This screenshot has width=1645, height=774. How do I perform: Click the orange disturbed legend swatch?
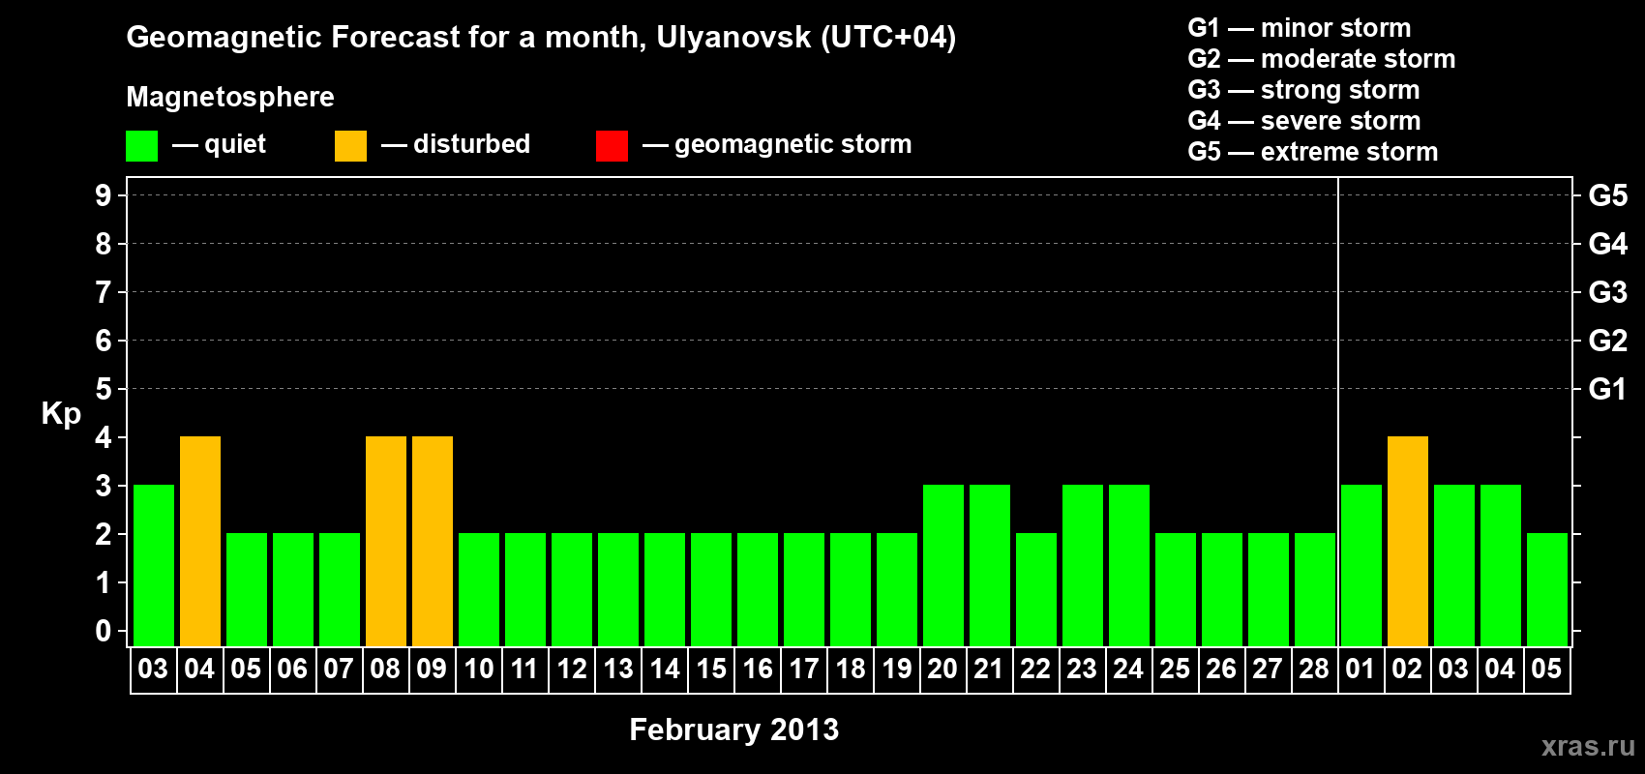coord(350,146)
